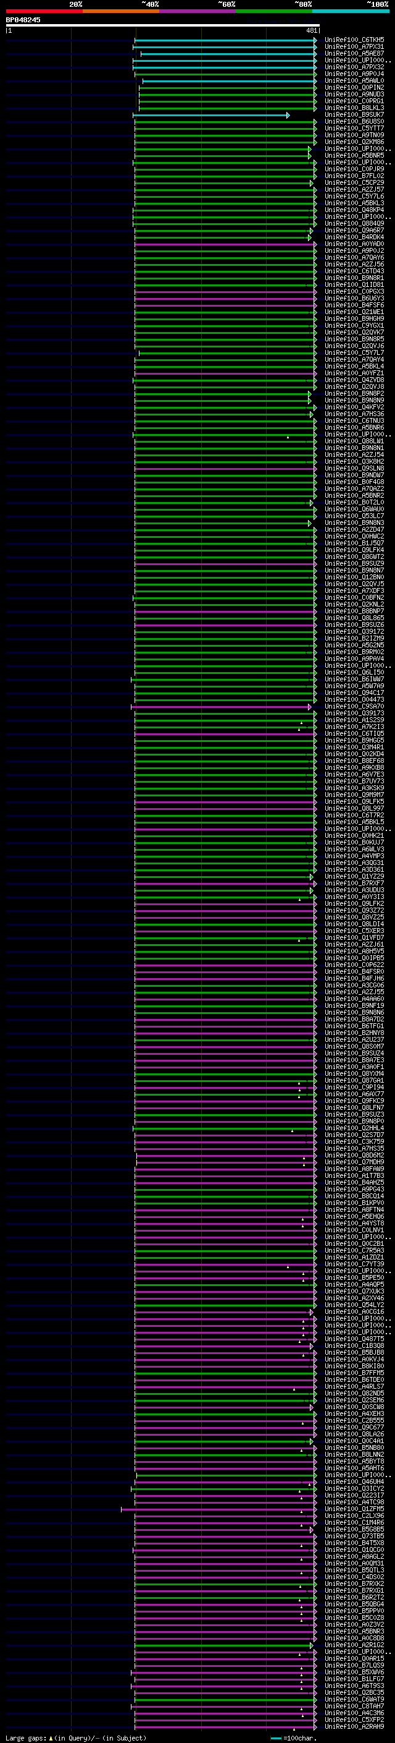Viewport: 395px width, 1743px height.
Task: Select the UniRef100_A2R1G2 label
Action: [x=354, y=1645]
